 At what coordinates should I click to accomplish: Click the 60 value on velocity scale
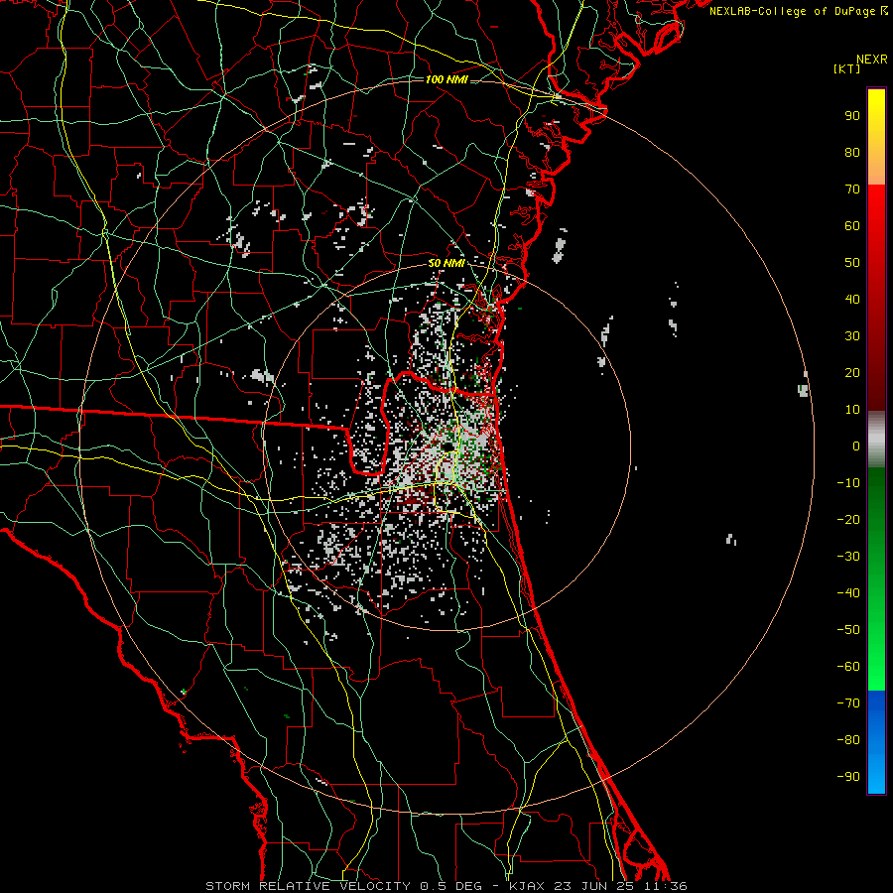[x=852, y=225]
